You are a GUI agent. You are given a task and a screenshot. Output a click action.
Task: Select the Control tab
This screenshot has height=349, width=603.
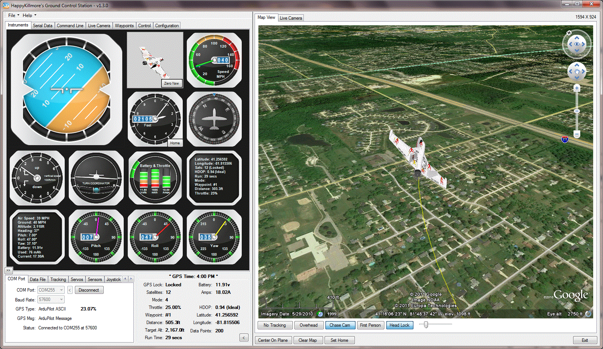pos(145,26)
